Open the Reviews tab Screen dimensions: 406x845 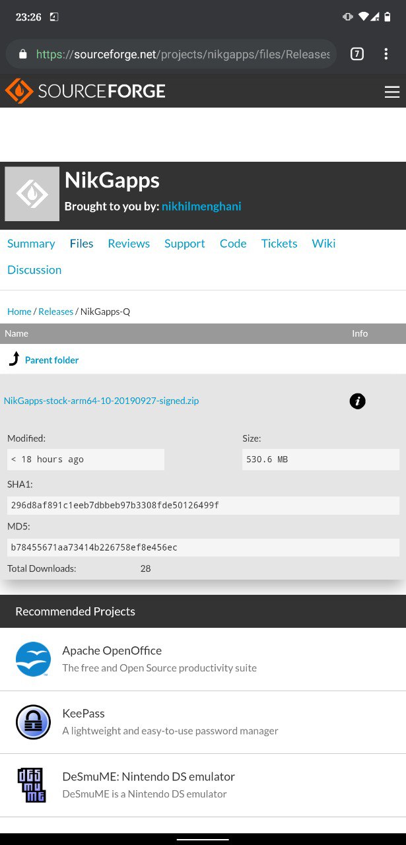pyautogui.click(x=129, y=244)
